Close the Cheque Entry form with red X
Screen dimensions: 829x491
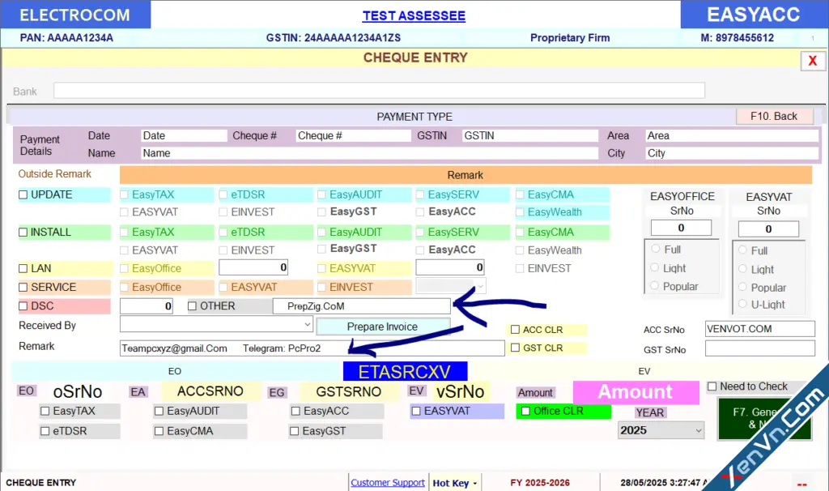click(x=813, y=61)
